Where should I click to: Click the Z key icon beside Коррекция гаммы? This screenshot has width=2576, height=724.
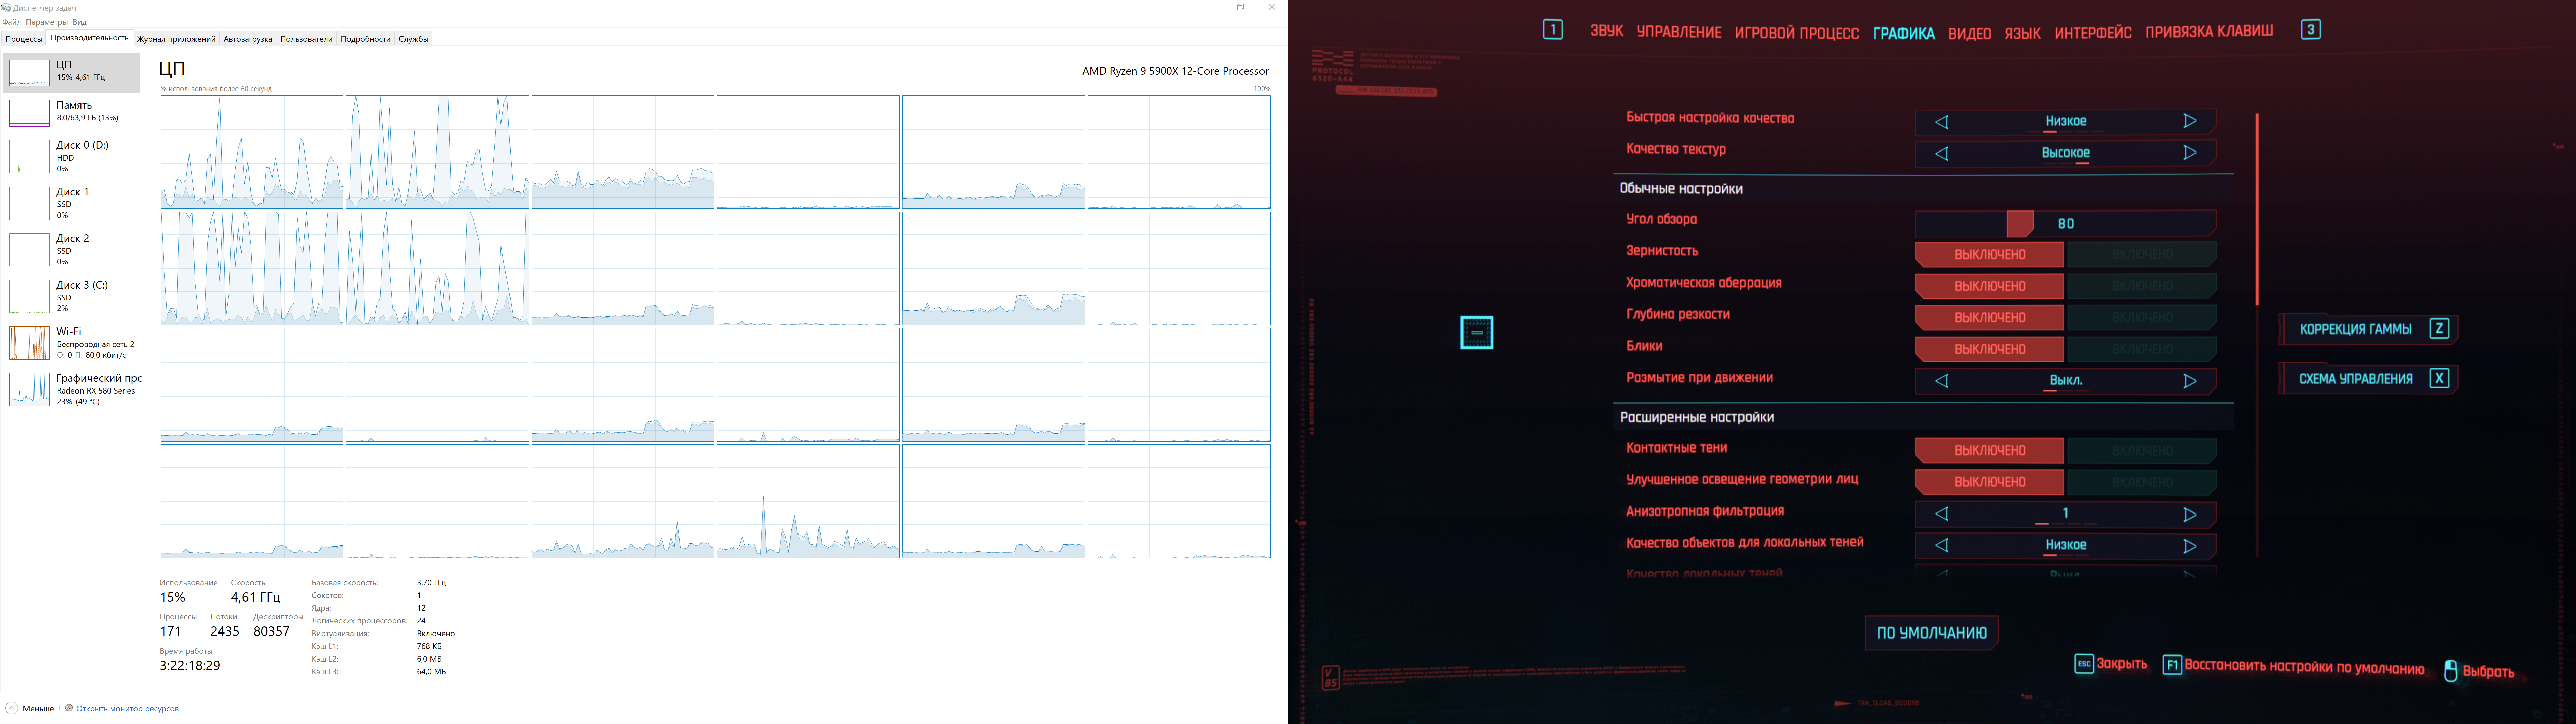coord(2439,329)
